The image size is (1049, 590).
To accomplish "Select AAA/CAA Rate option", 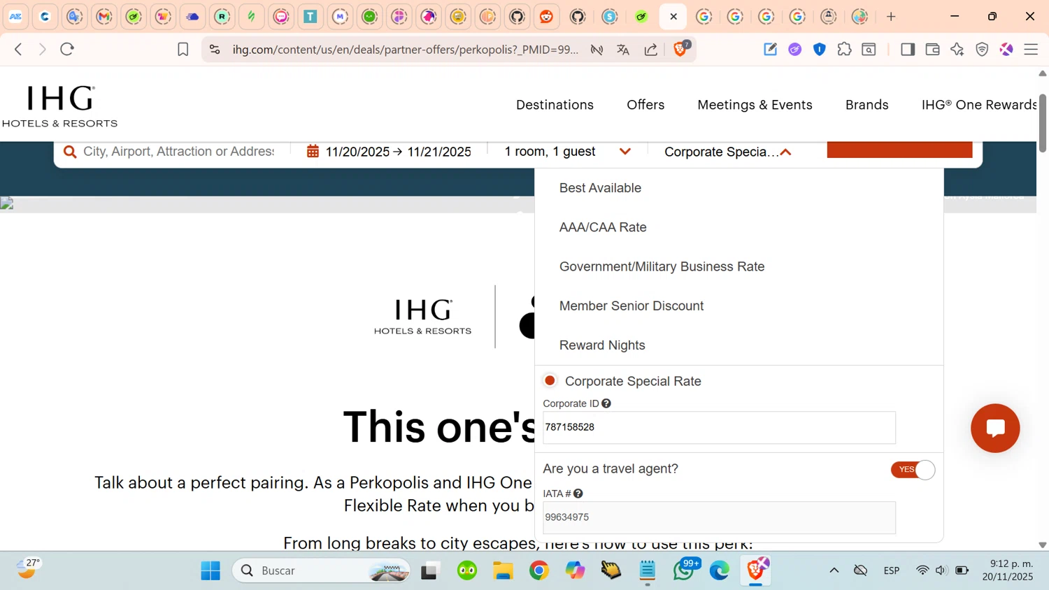I will coord(603,227).
